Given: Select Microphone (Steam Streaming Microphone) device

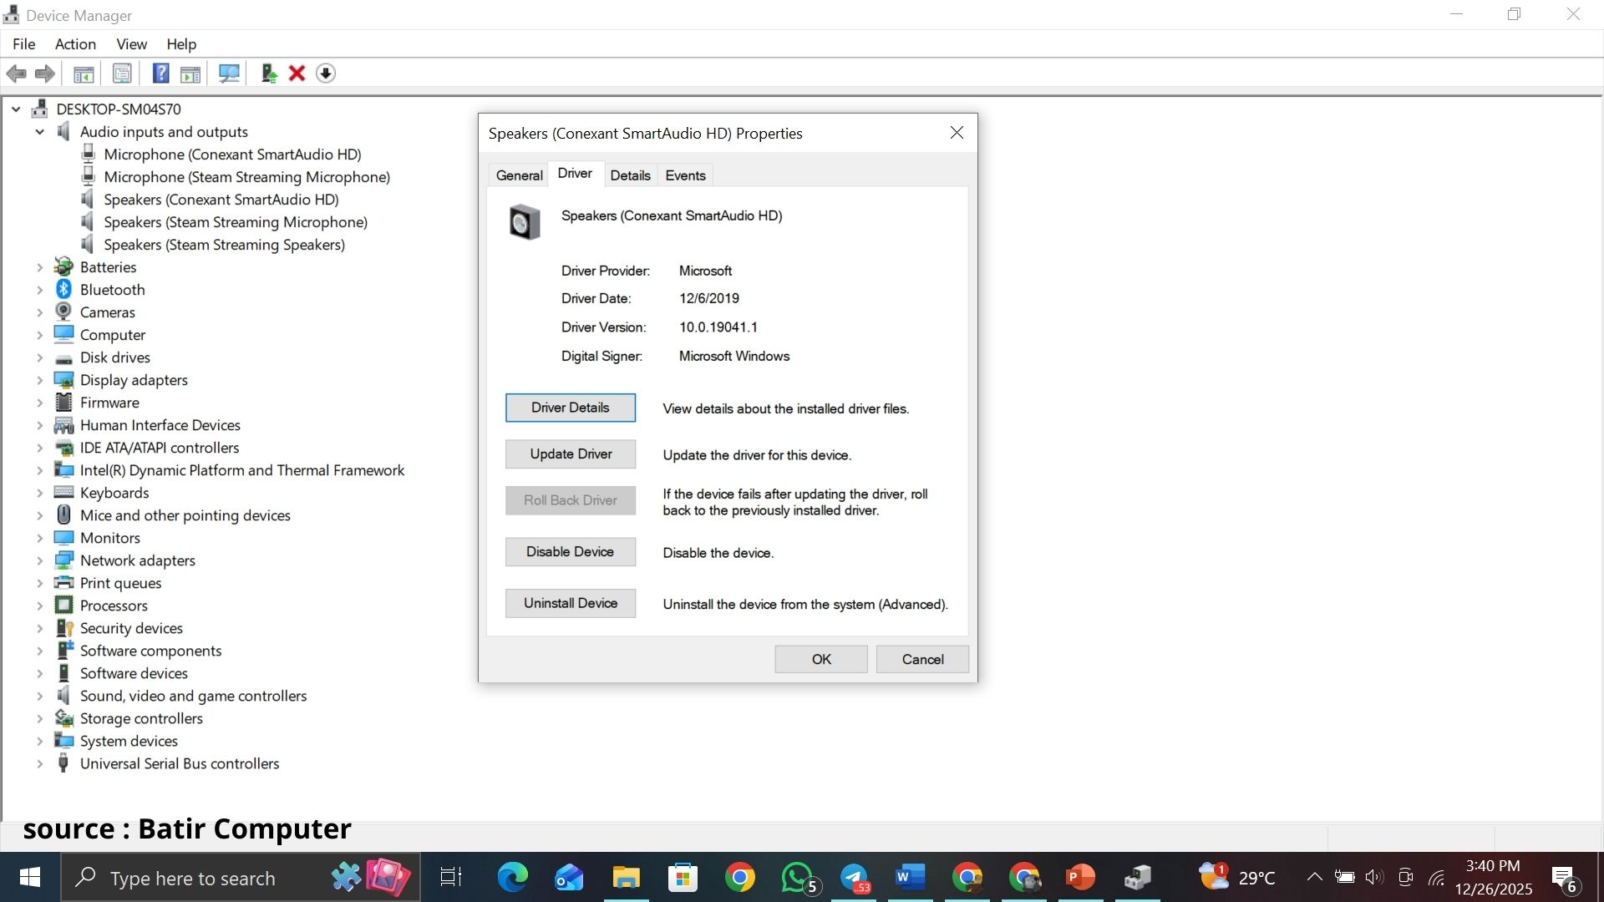Looking at the screenshot, I should 246,177.
